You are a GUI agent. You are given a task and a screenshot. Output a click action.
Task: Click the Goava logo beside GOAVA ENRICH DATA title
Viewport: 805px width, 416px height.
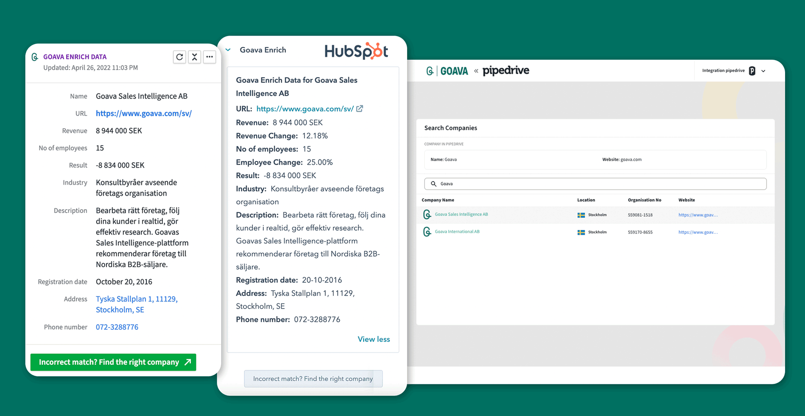[35, 57]
